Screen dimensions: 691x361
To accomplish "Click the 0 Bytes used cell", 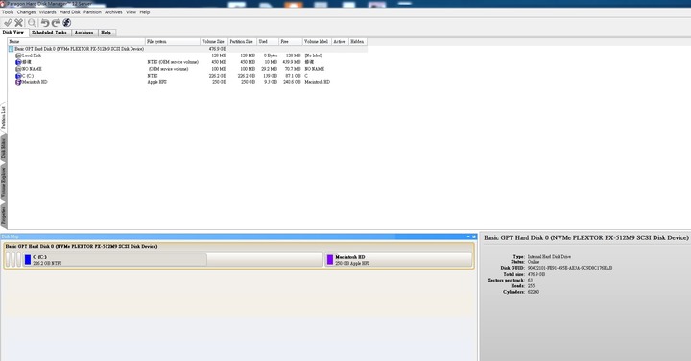I will coord(271,56).
